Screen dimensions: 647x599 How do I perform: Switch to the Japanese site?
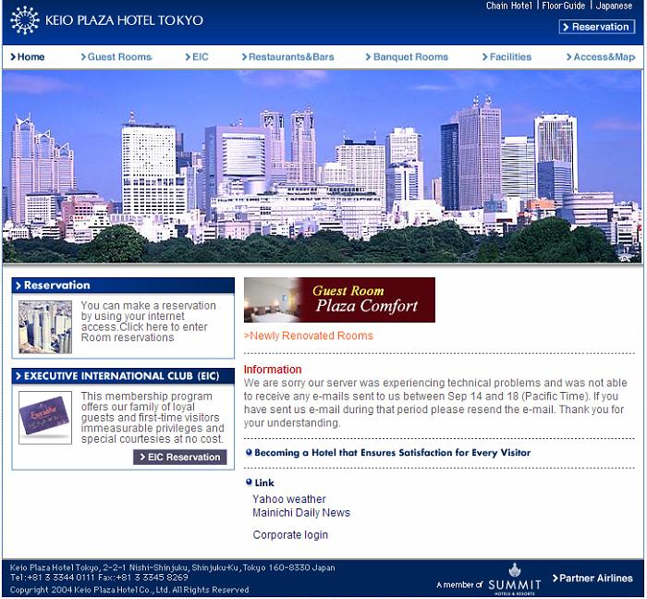[614, 6]
